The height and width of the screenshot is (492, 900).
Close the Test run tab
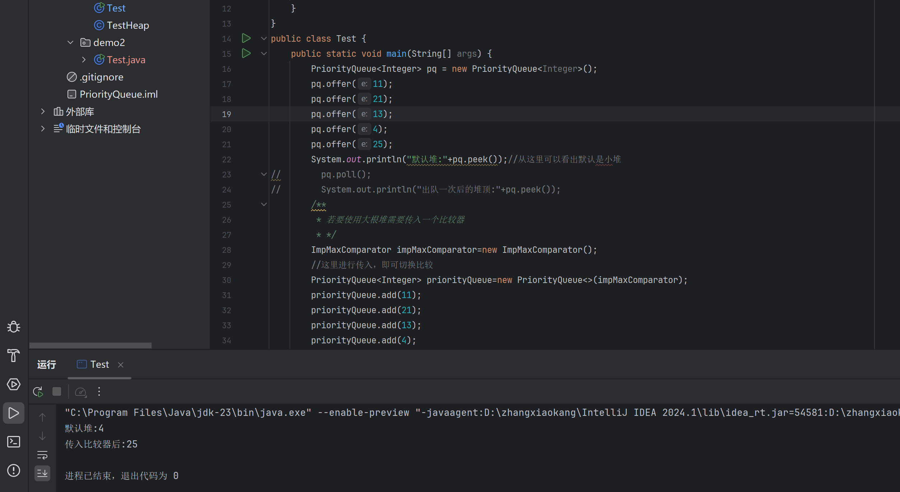[121, 365]
